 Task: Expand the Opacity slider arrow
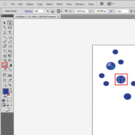[45, 11]
